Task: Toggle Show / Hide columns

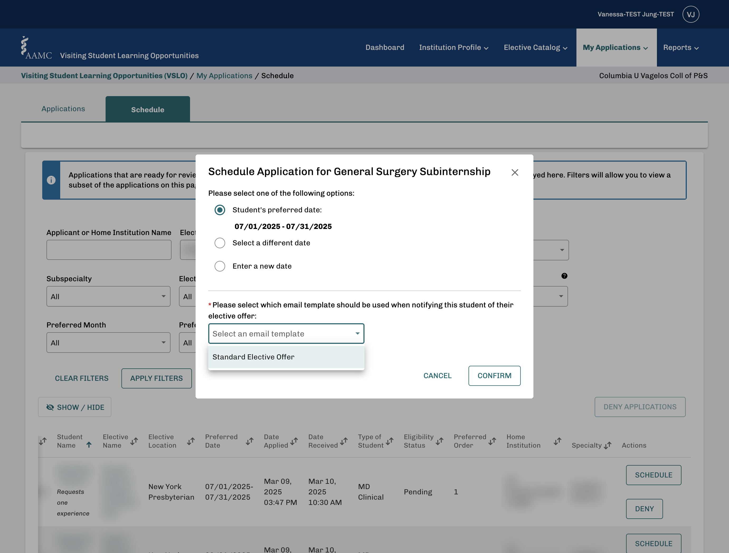Action: coord(74,407)
